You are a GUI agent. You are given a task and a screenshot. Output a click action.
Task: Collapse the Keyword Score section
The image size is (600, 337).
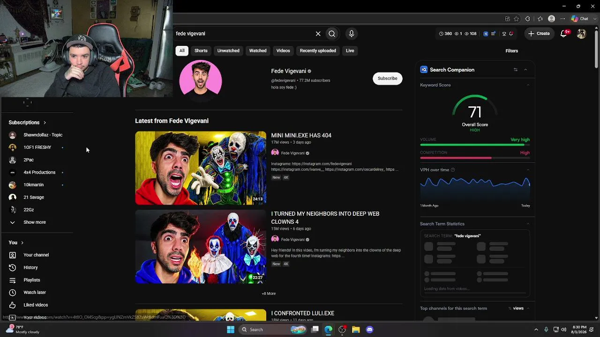click(528, 85)
